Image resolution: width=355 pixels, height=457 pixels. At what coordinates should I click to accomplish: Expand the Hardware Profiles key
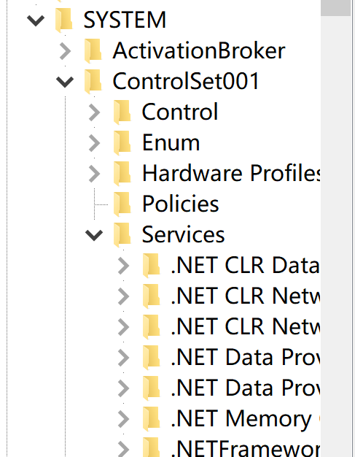click(x=94, y=174)
